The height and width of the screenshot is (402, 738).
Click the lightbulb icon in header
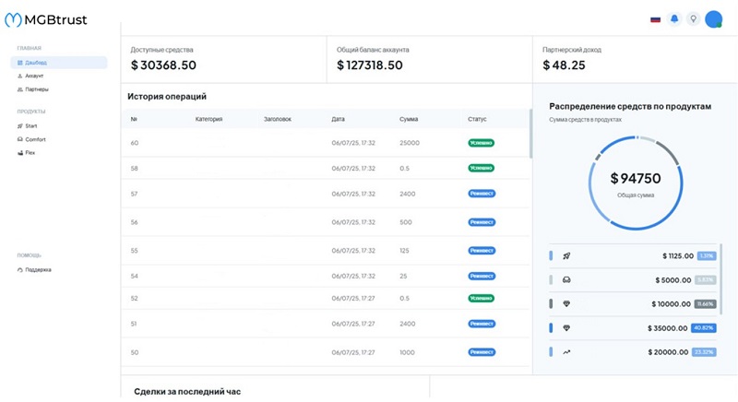pyautogui.click(x=692, y=18)
